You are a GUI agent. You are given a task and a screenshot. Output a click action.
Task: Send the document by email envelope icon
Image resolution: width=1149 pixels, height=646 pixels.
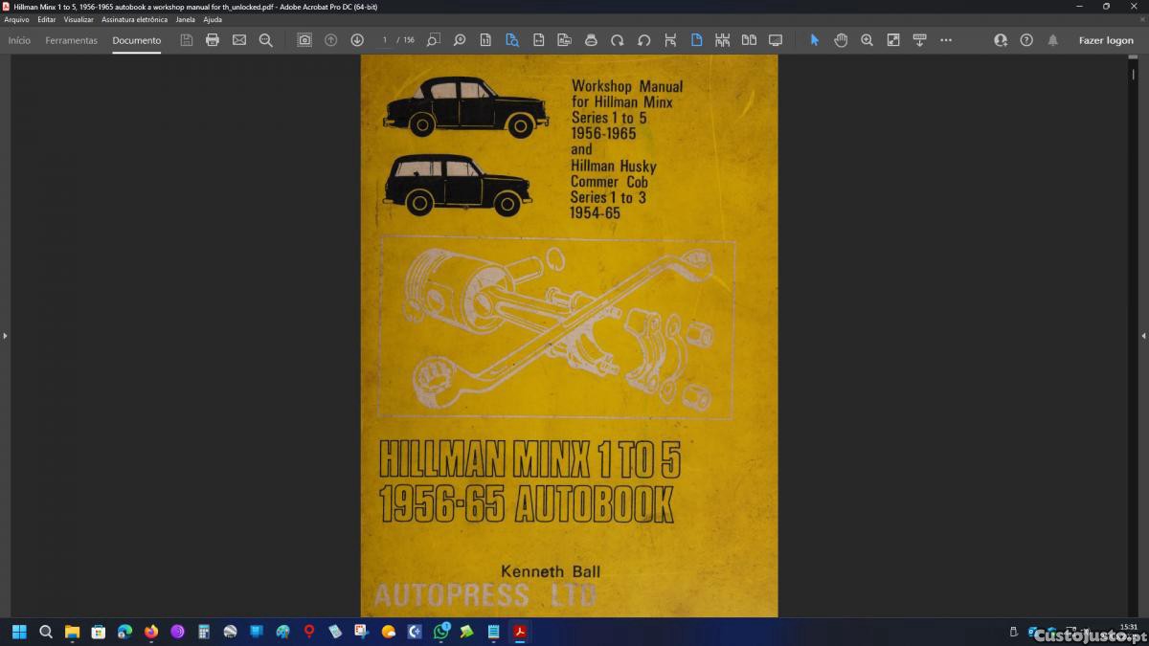(239, 40)
